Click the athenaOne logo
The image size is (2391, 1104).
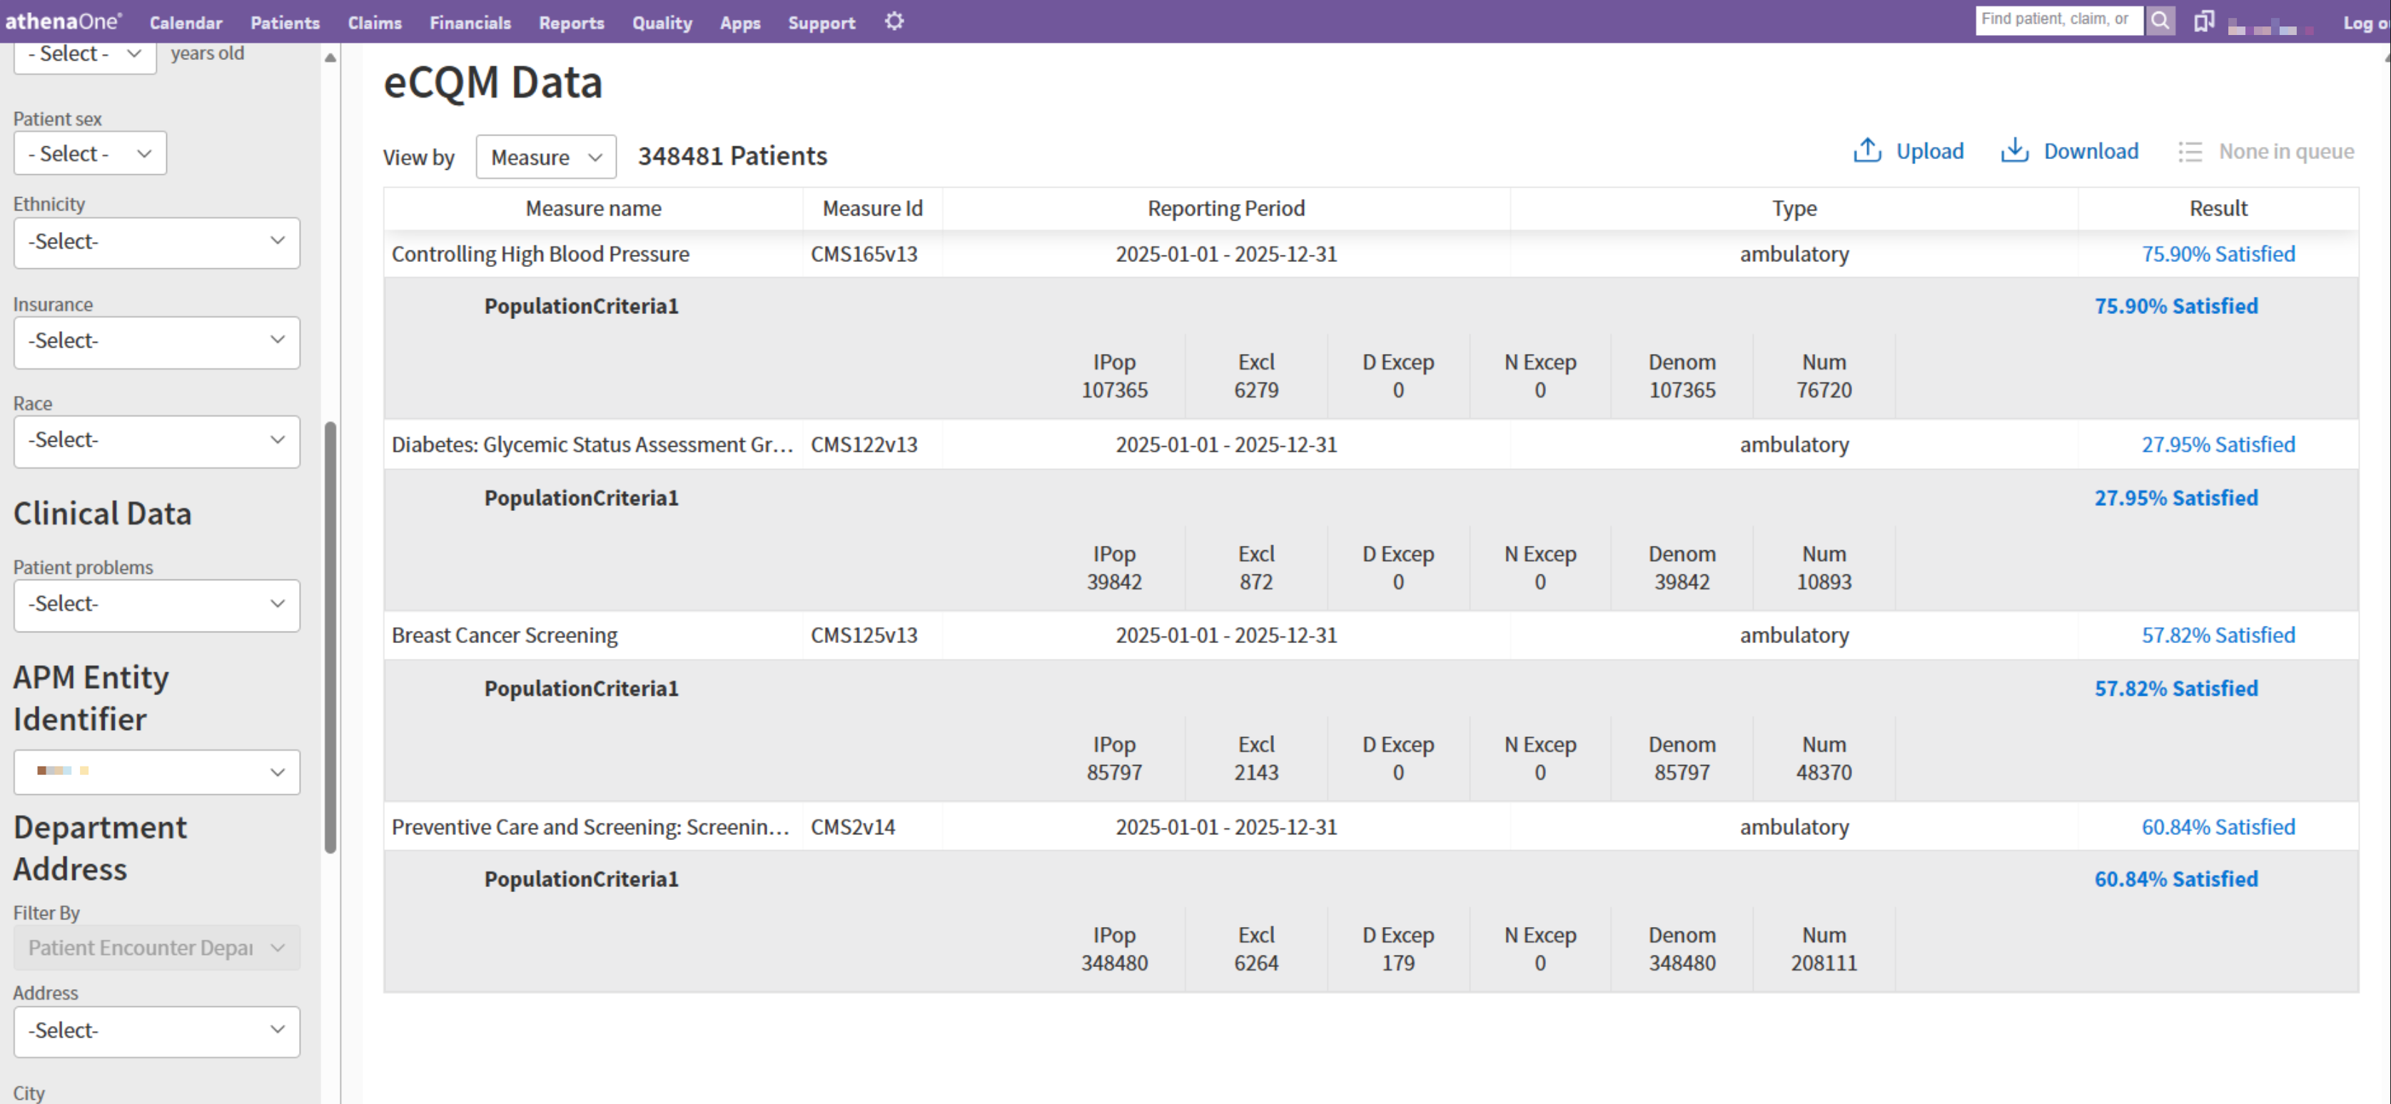(x=63, y=21)
